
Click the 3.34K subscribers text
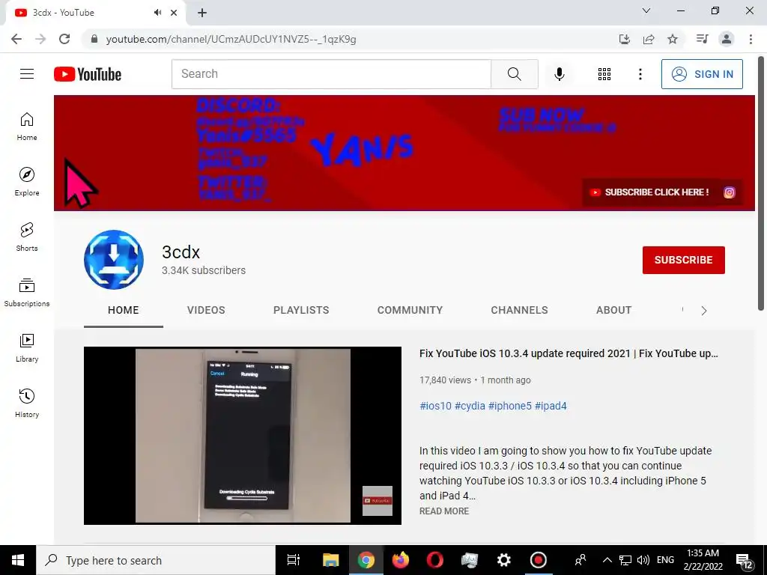pos(204,270)
